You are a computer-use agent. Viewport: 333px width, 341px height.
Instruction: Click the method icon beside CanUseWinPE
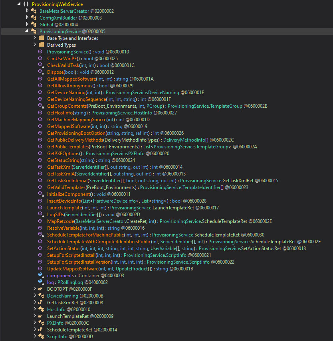(x=40, y=58)
